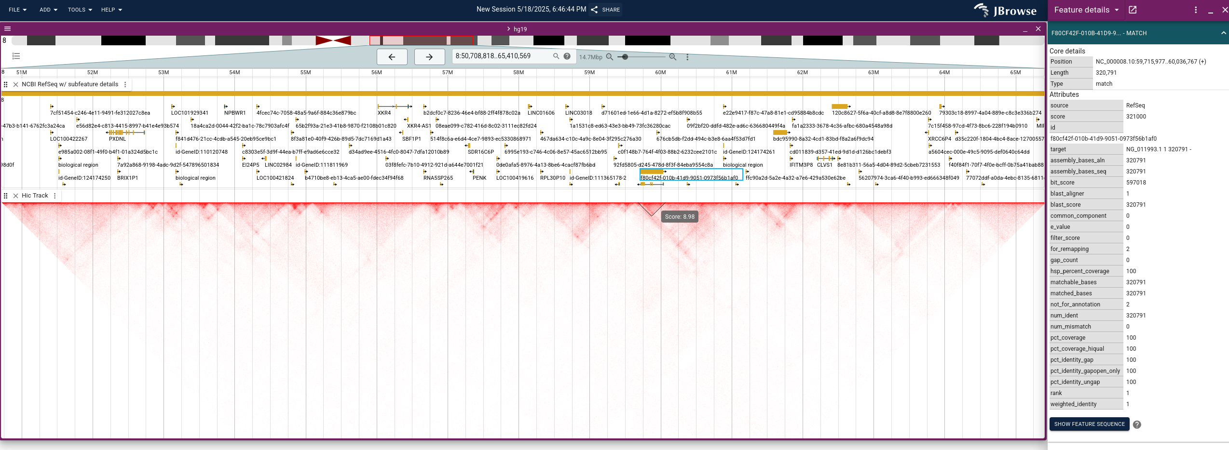1229x450 pixels.
Task: Open the Hic Track menu ellipsis
Action: point(55,196)
